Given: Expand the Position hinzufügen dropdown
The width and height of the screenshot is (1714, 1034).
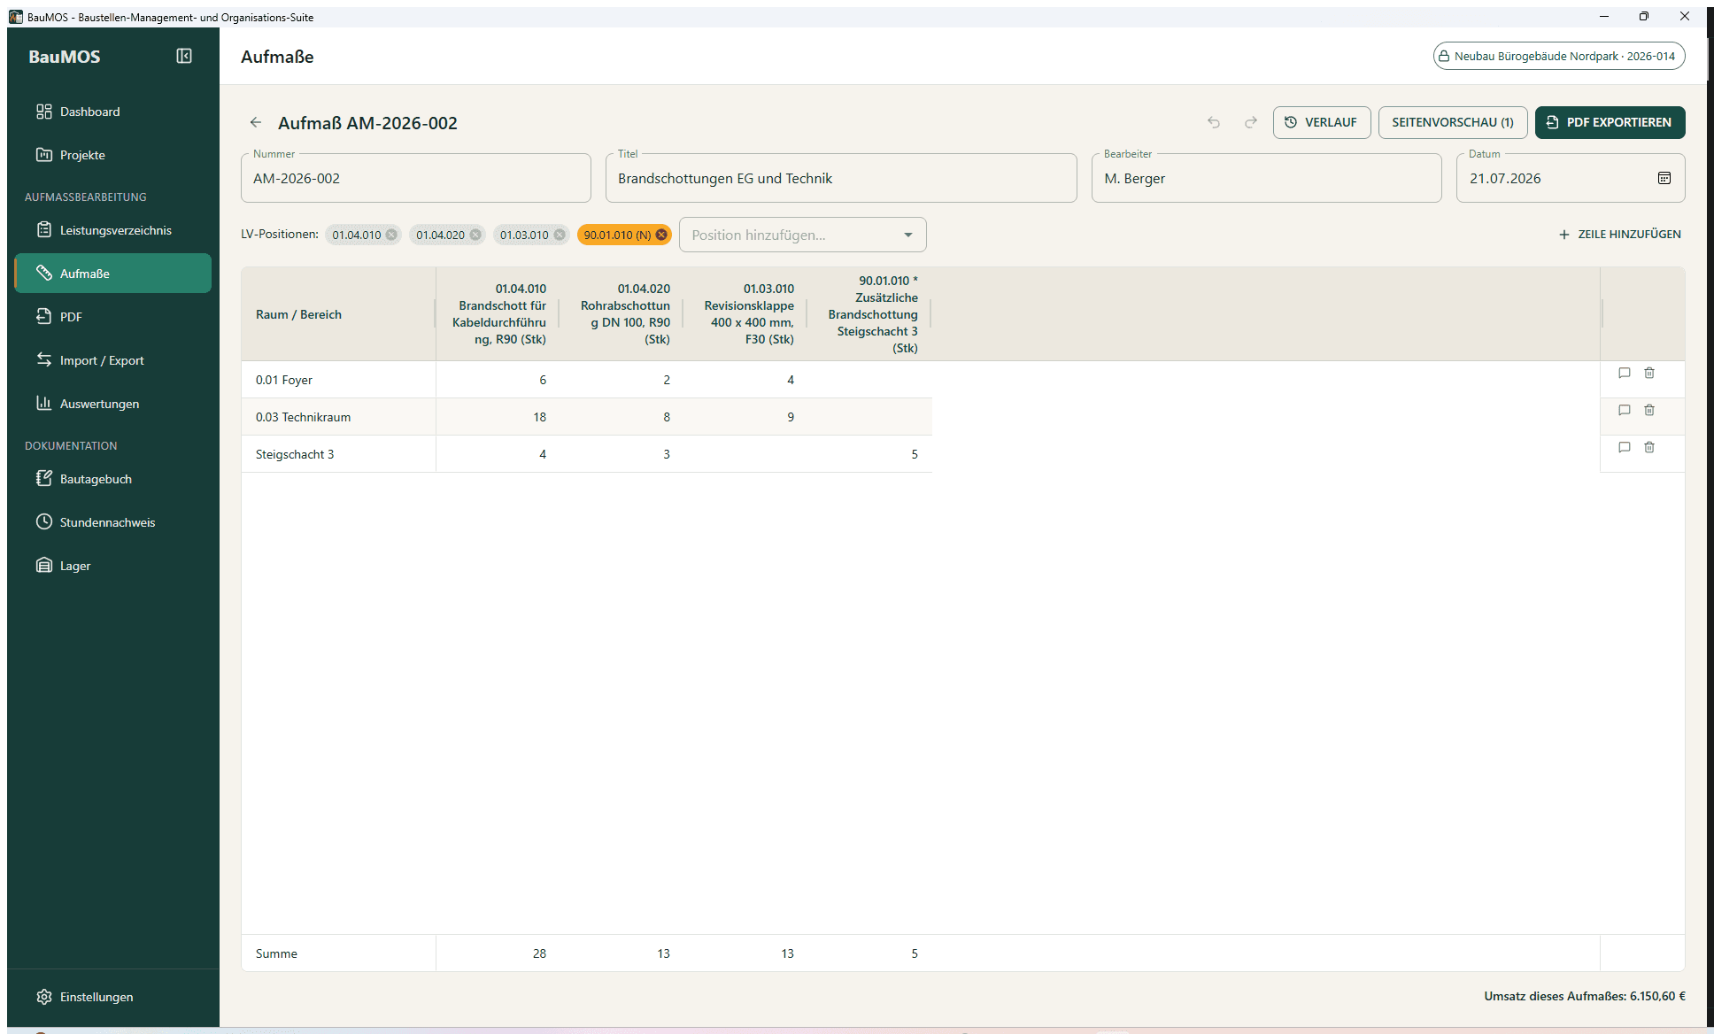Looking at the screenshot, I should (x=908, y=235).
